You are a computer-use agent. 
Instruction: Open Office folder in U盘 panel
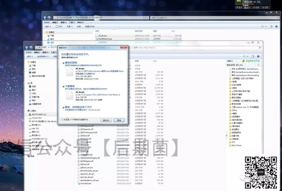click(234, 110)
